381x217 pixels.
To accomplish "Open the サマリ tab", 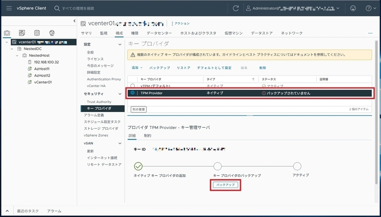I will (x=86, y=33).
